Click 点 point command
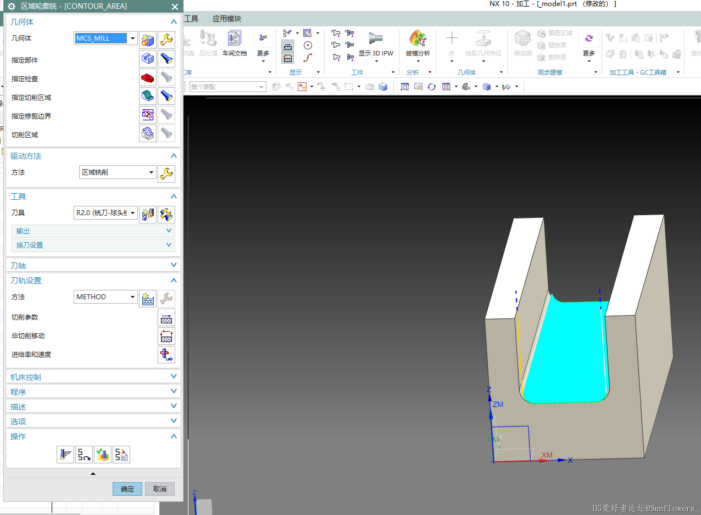The image size is (701, 515). 452,44
